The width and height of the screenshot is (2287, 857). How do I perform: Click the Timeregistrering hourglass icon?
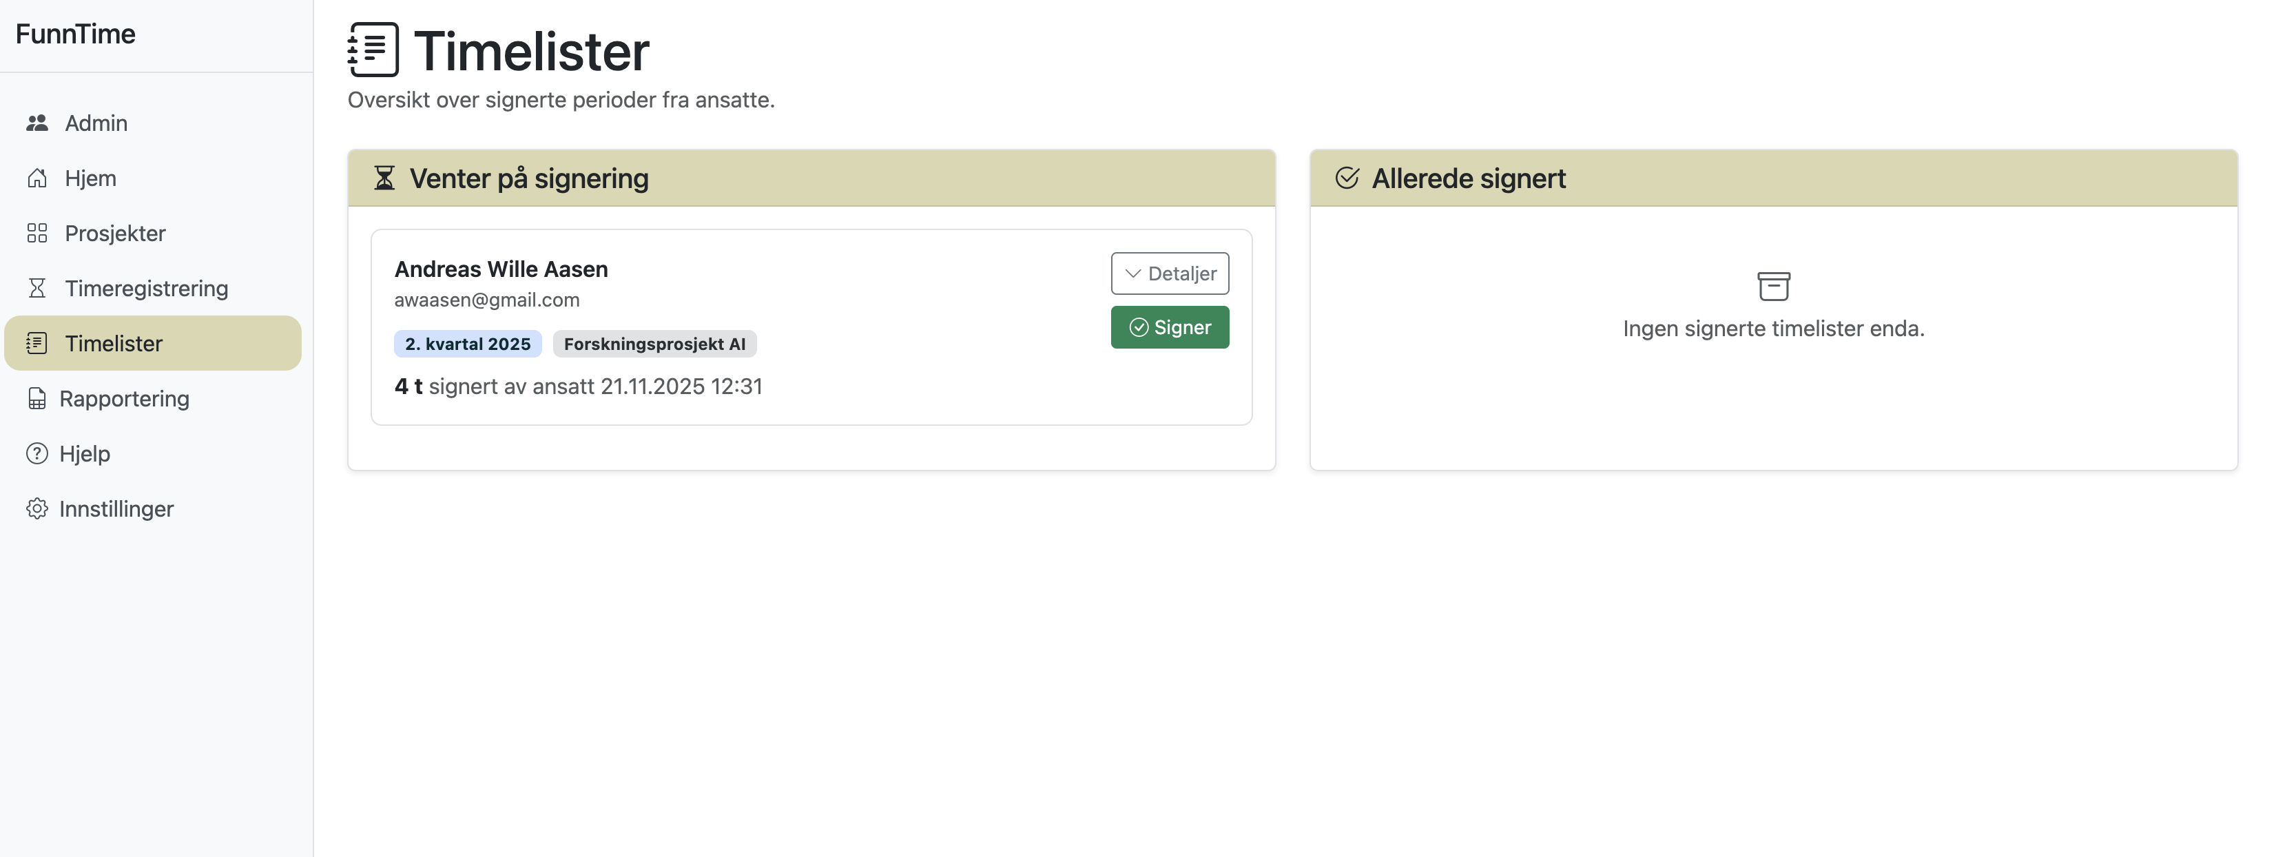(37, 288)
